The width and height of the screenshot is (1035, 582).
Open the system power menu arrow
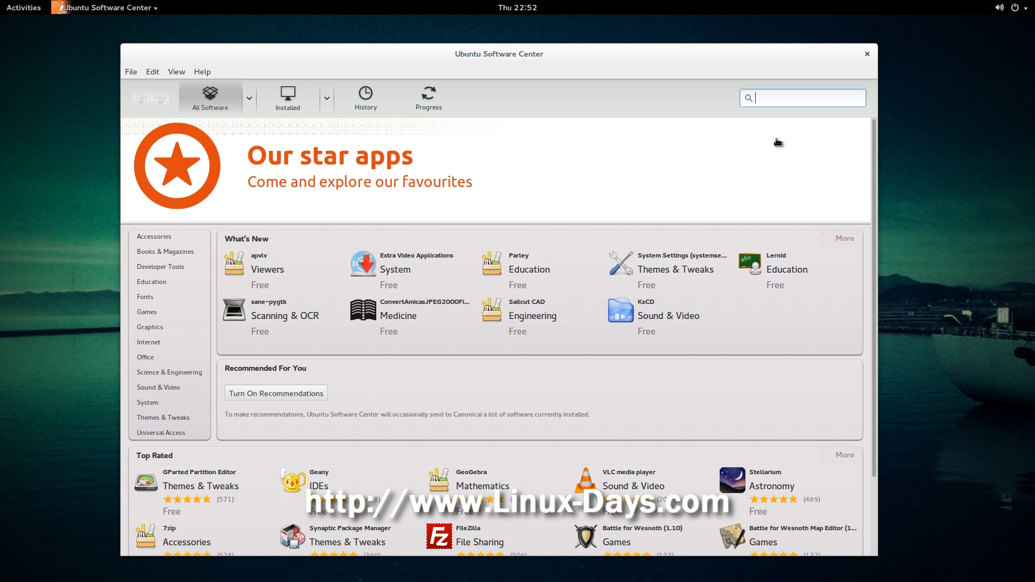click(x=1025, y=8)
